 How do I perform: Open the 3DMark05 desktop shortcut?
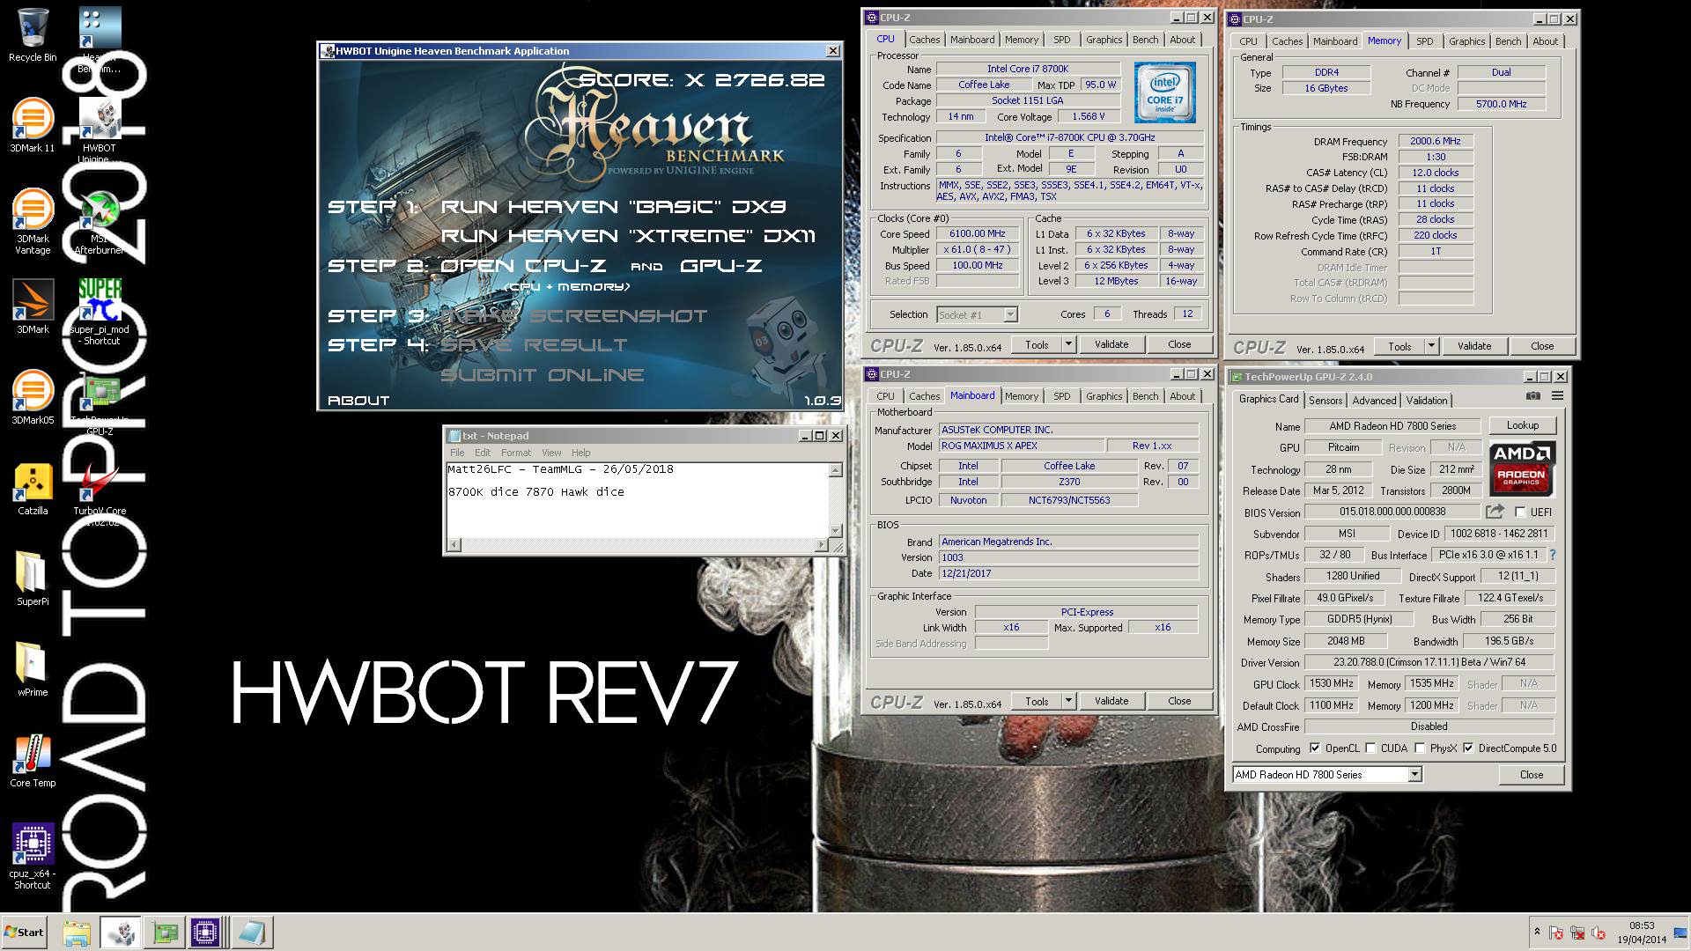pyautogui.click(x=33, y=397)
